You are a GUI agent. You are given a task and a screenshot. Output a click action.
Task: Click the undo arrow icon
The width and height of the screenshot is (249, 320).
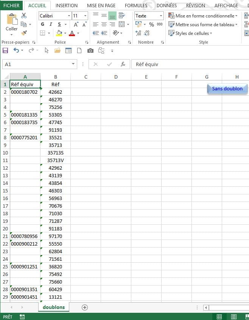point(16,50)
